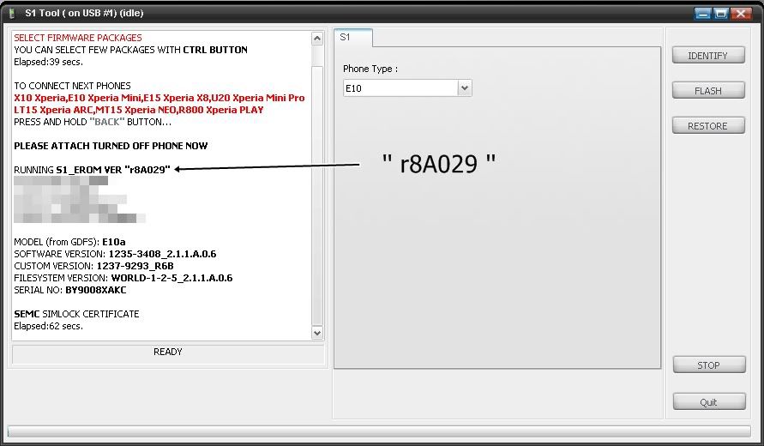This screenshot has height=446, width=764.
Task: Click the SERIAL NO: BY9008XAKC line
Action: tap(70, 290)
